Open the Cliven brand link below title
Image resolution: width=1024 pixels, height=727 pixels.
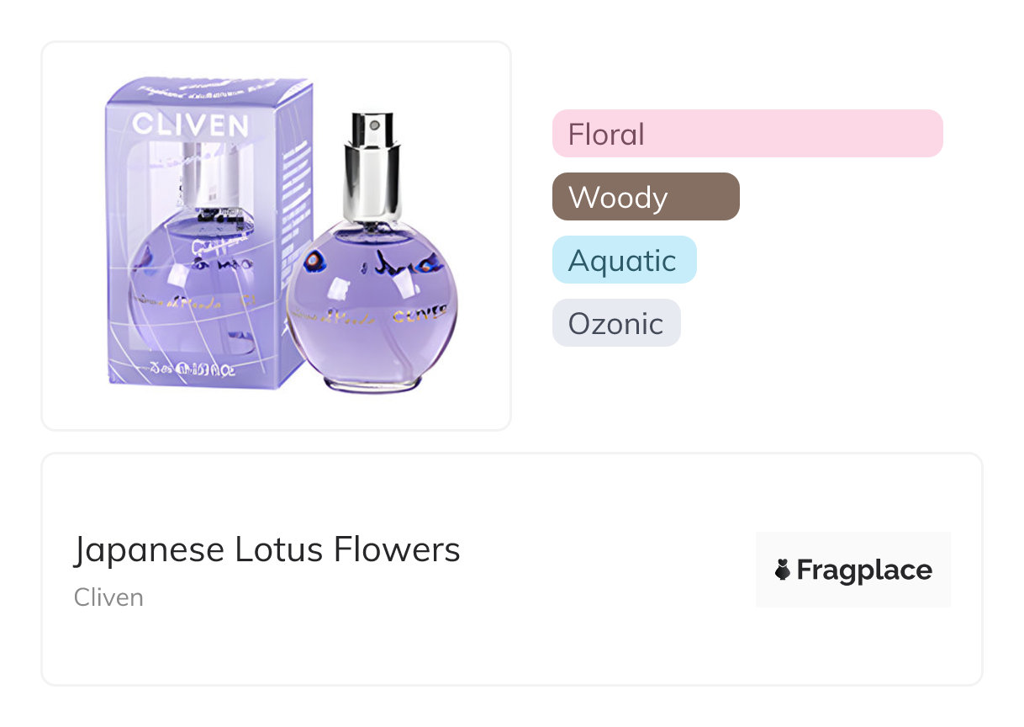[x=108, y=597]
